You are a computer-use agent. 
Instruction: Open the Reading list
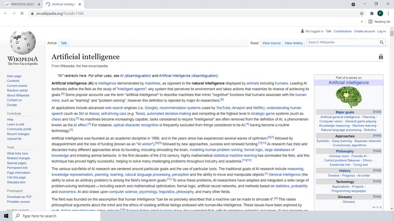pos(379,21)
